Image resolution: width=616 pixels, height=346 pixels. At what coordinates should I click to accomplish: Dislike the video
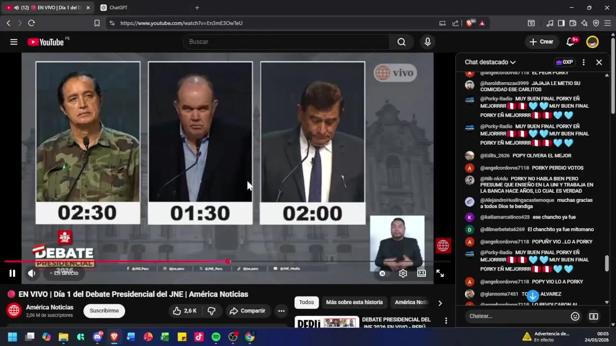(x=211, y=311)
